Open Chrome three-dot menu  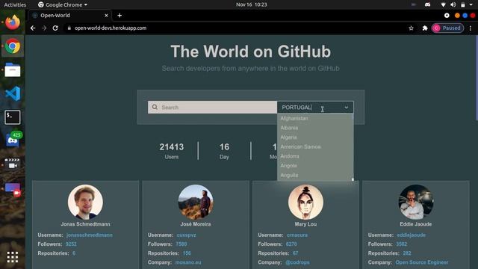coord(471,28)
